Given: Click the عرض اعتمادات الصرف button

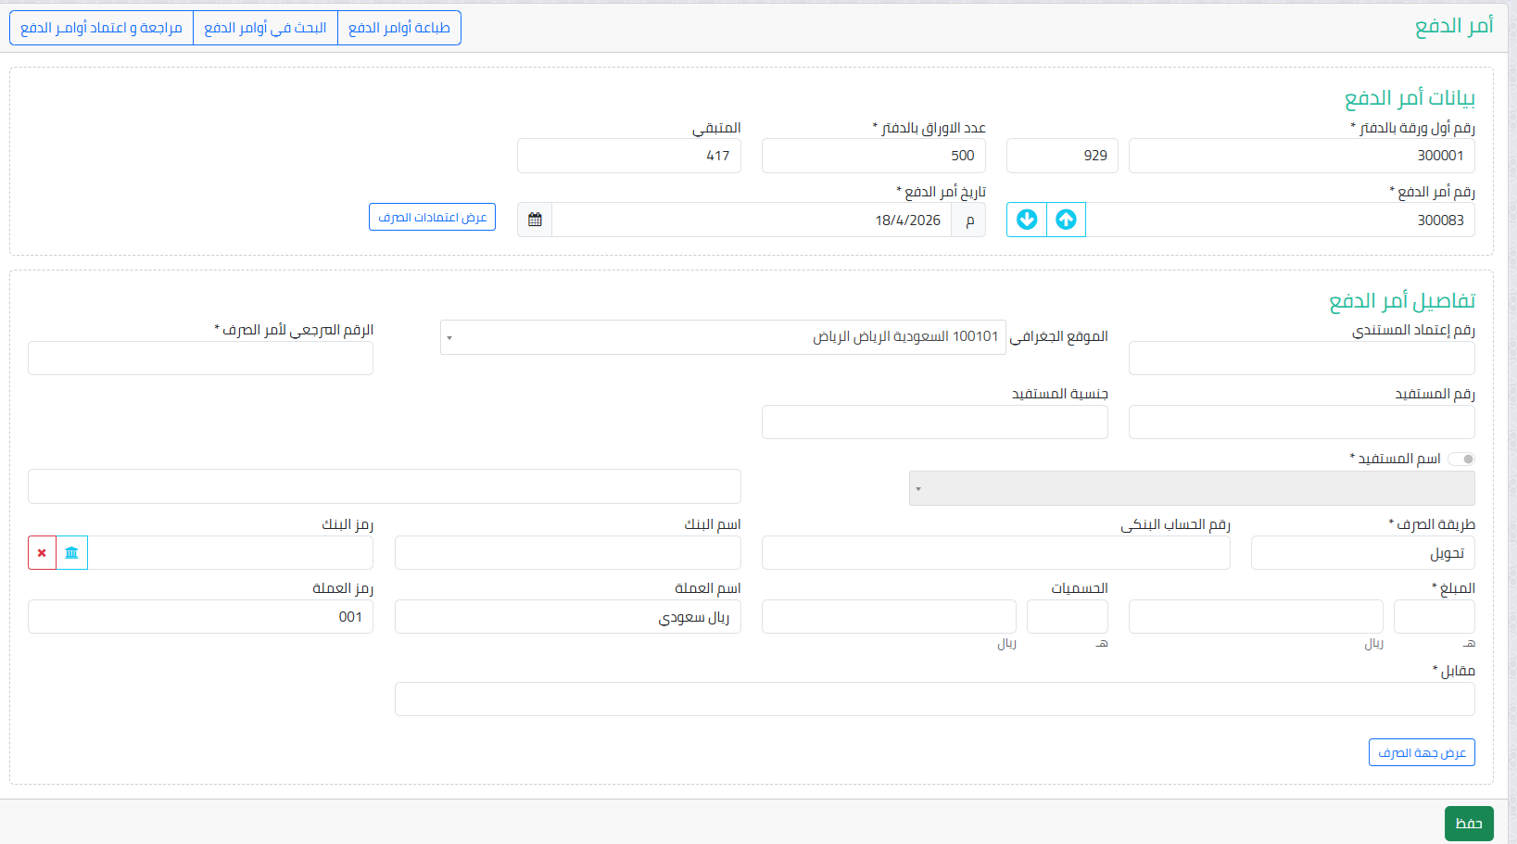Looking at the screenshot, I should (432, 217).
